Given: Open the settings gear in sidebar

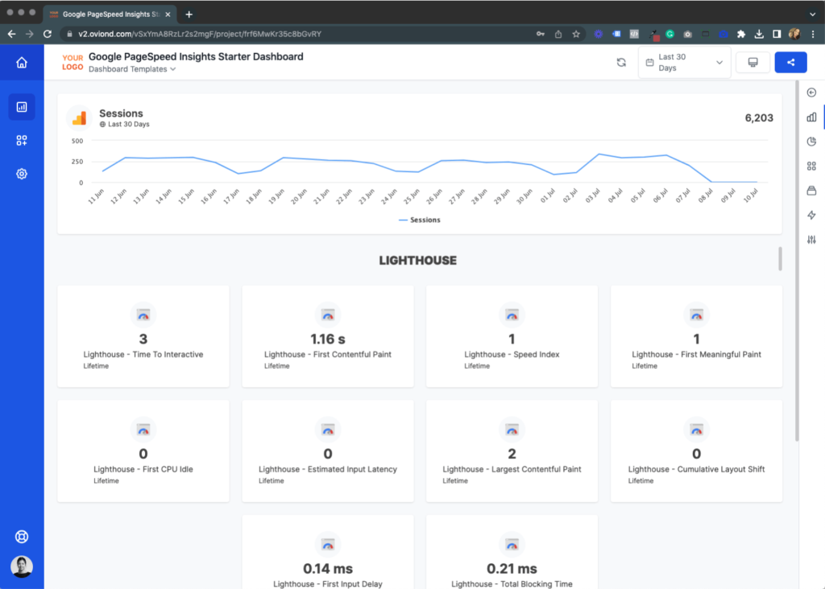Looking at the screenshot, I should [x=22, y=174].
